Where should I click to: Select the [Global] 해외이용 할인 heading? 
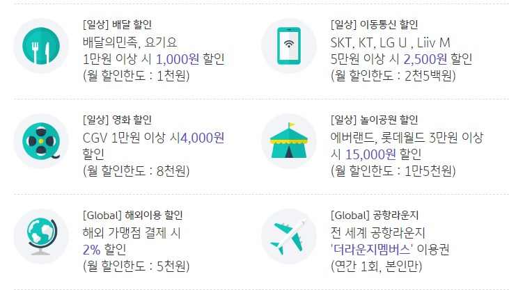click(x=133, y=215)
